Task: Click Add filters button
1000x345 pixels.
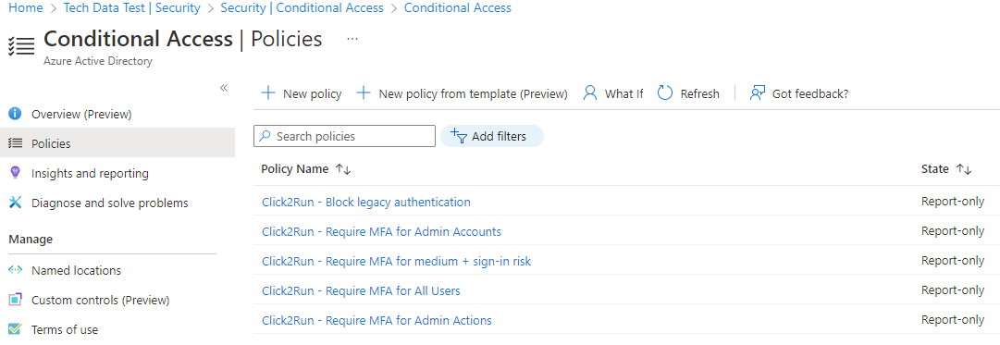Action: [492, 136]
